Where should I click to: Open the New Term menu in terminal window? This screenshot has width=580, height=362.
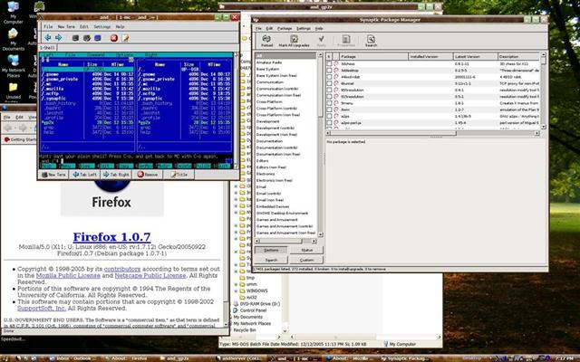point(66,26)
